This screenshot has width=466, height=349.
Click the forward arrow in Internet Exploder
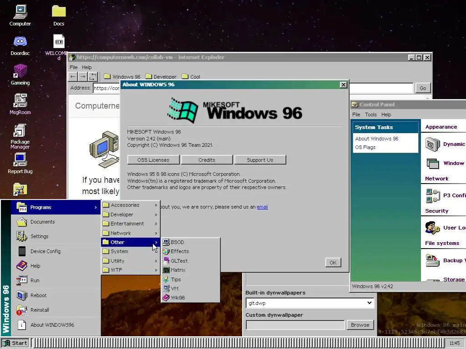coord(83,76)
